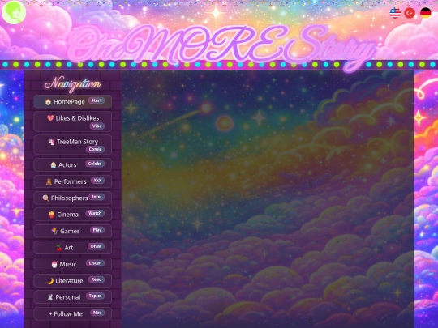Image resolution: width=438 pixels, height=328 pixels.
Task: Click the unicorn icon beside TreeMan Story
Action: coord(51,142)
